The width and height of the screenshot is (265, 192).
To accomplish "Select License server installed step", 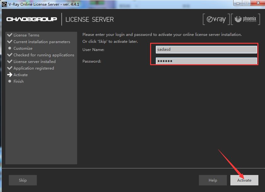I will pos(35,61).
